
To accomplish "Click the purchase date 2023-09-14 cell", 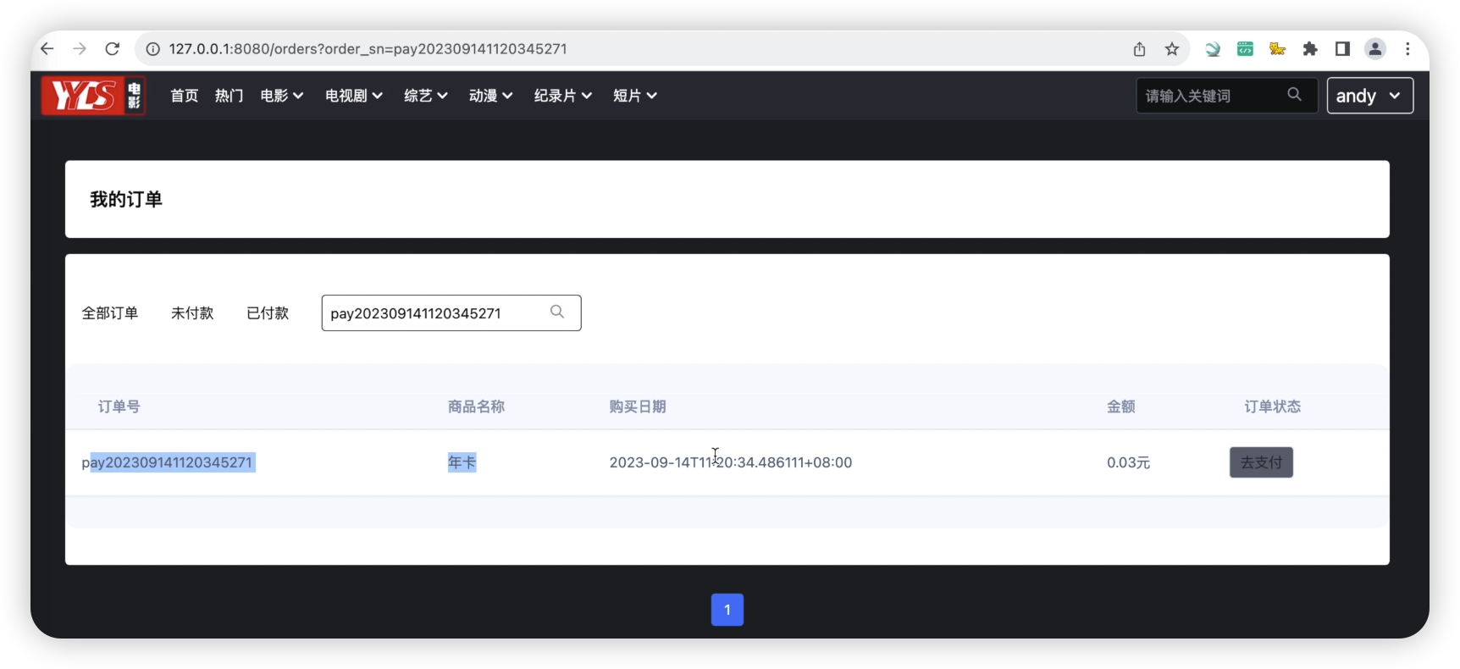I will (x=731, y=462).
